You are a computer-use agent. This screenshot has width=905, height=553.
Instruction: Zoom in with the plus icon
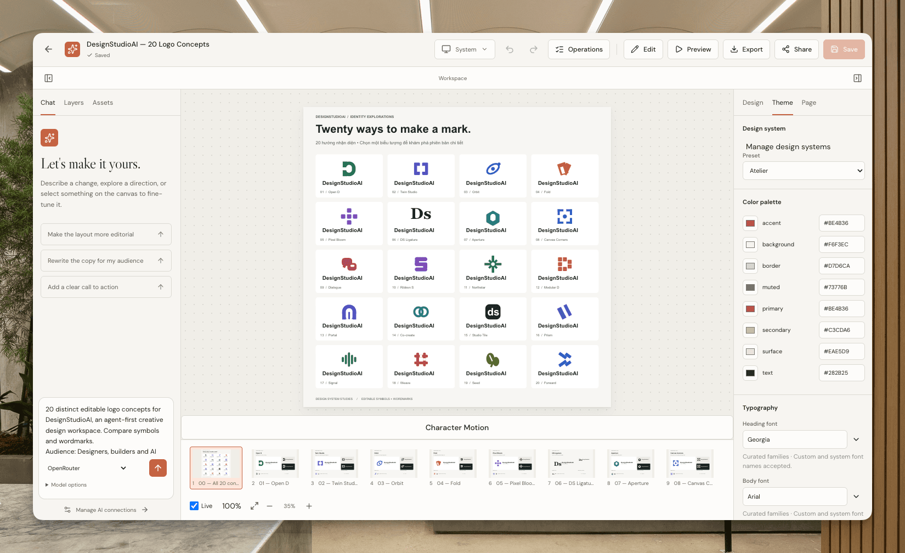point(309,506)
